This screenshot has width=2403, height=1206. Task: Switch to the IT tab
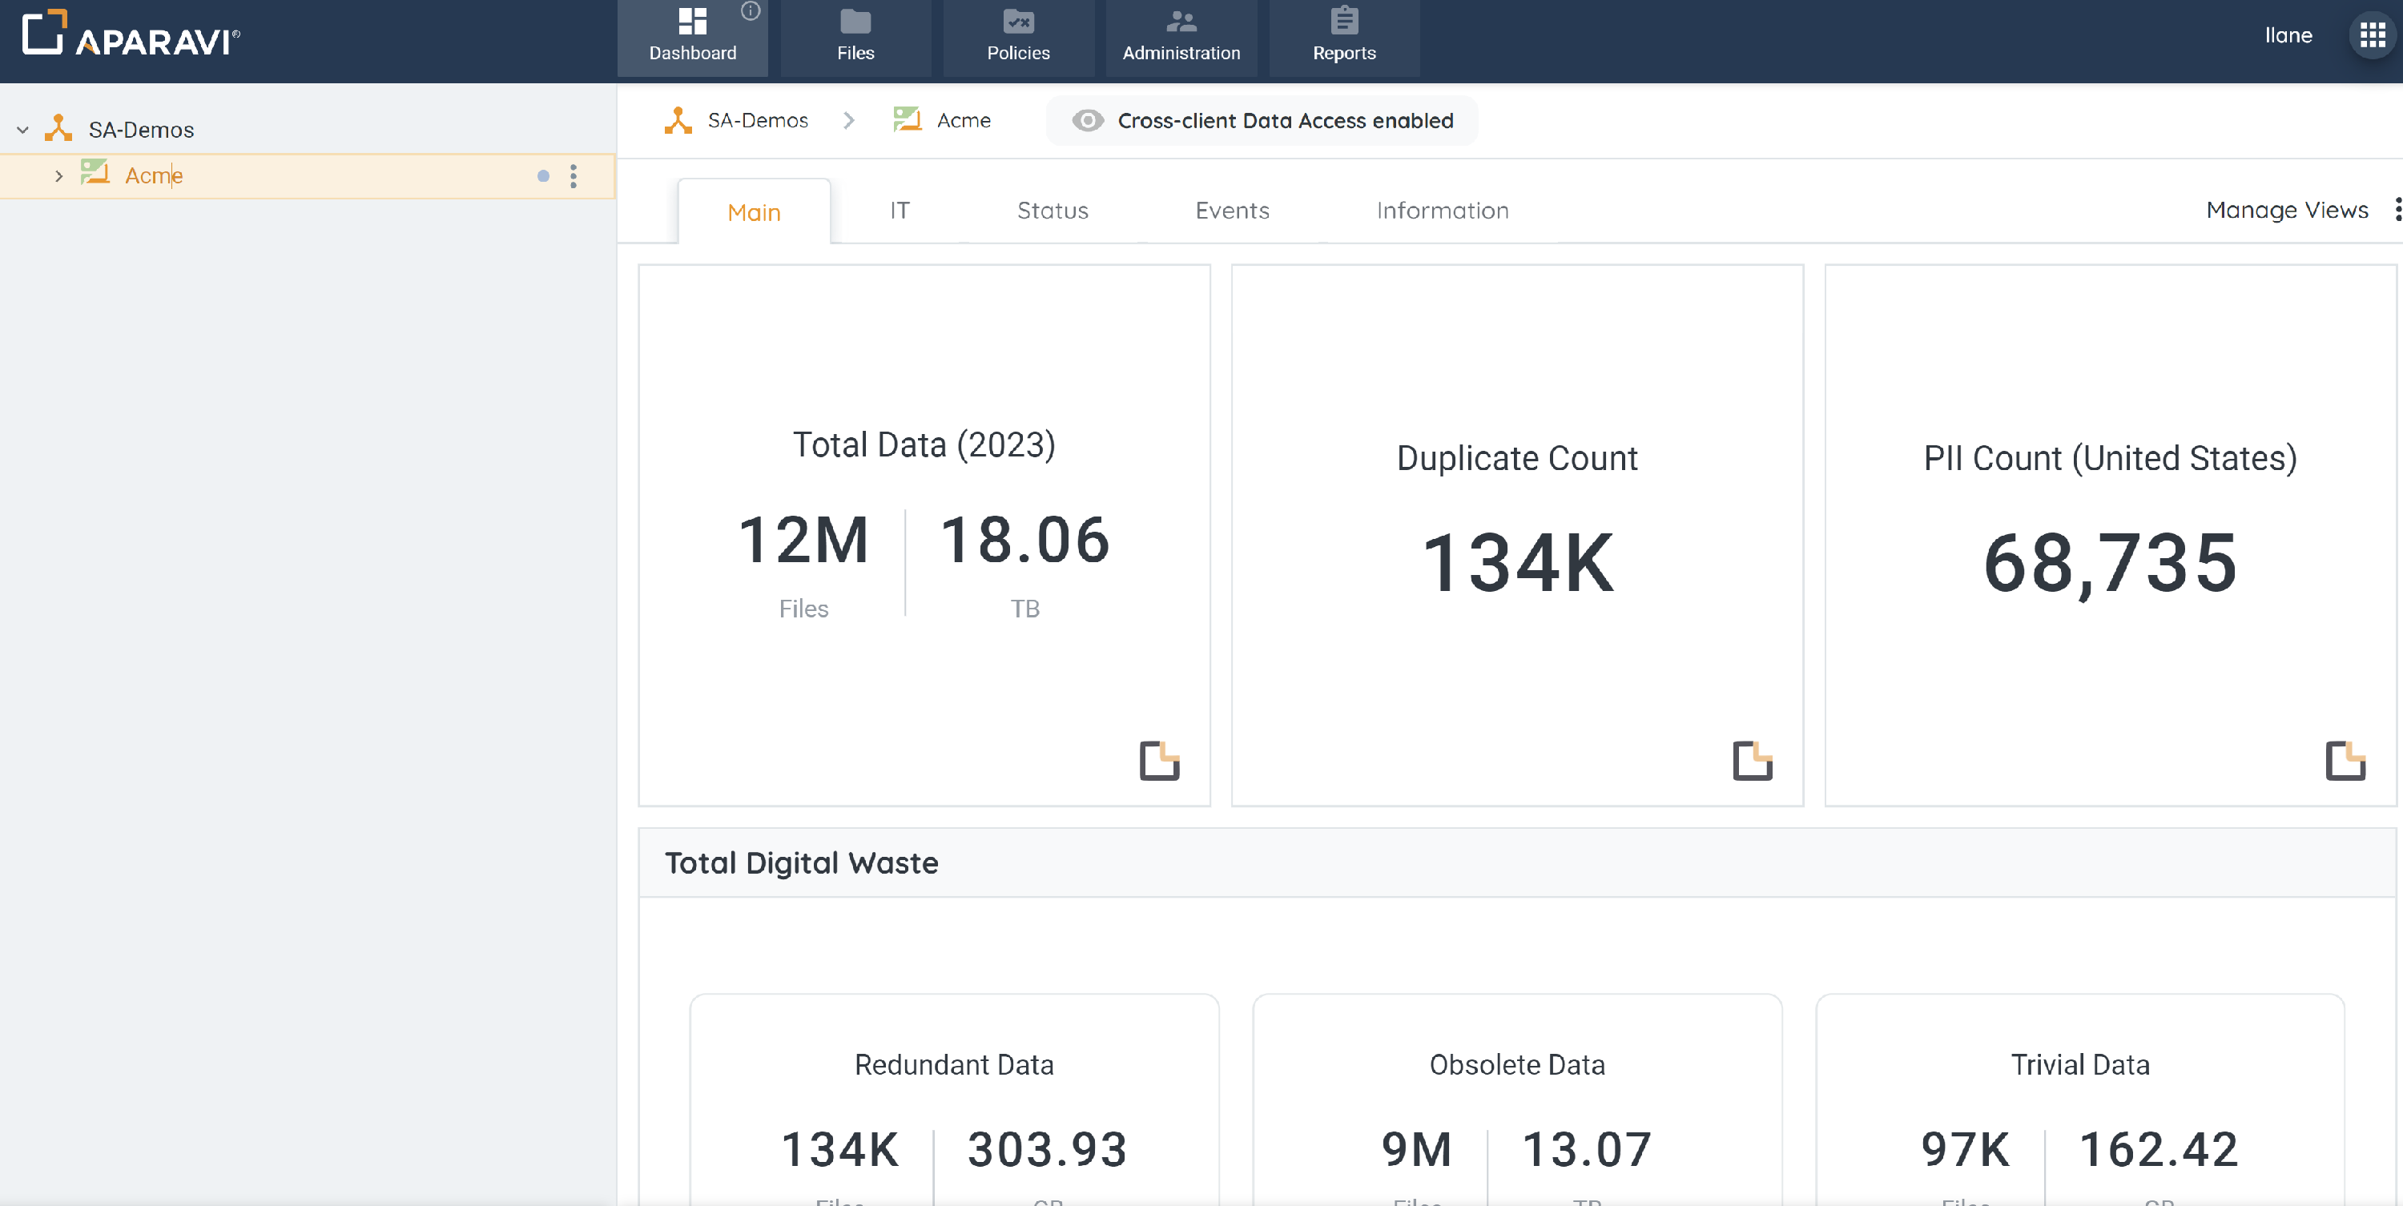(899, 210)
